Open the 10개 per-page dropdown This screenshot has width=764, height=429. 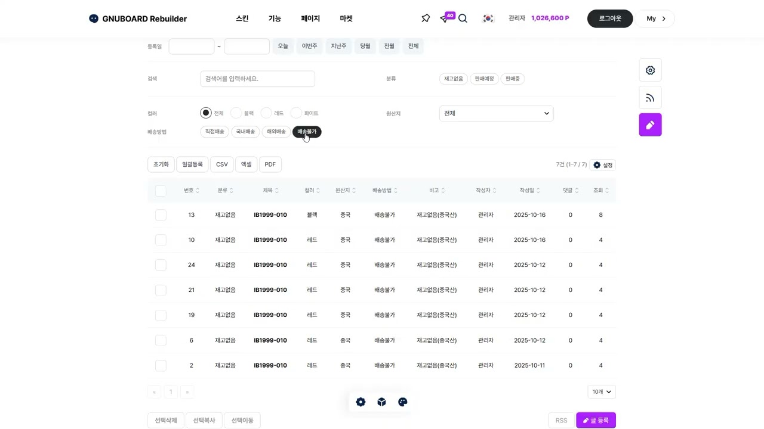(x=602, y=391)
